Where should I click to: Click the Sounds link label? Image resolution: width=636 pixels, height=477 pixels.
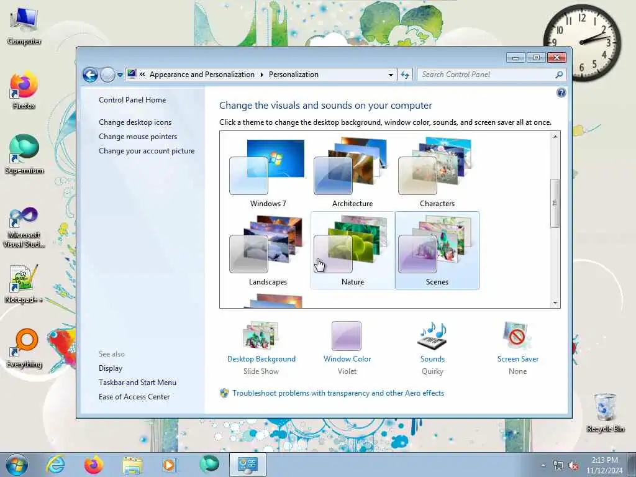(x=432, y=359)
